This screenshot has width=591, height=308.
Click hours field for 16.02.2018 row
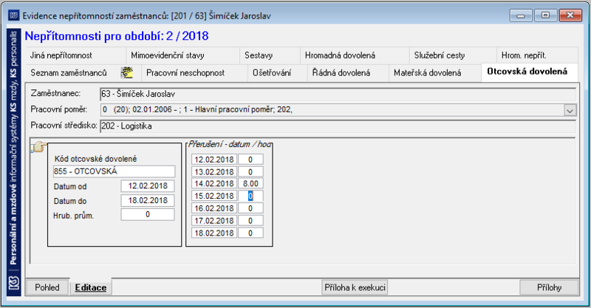pos(250,208)
